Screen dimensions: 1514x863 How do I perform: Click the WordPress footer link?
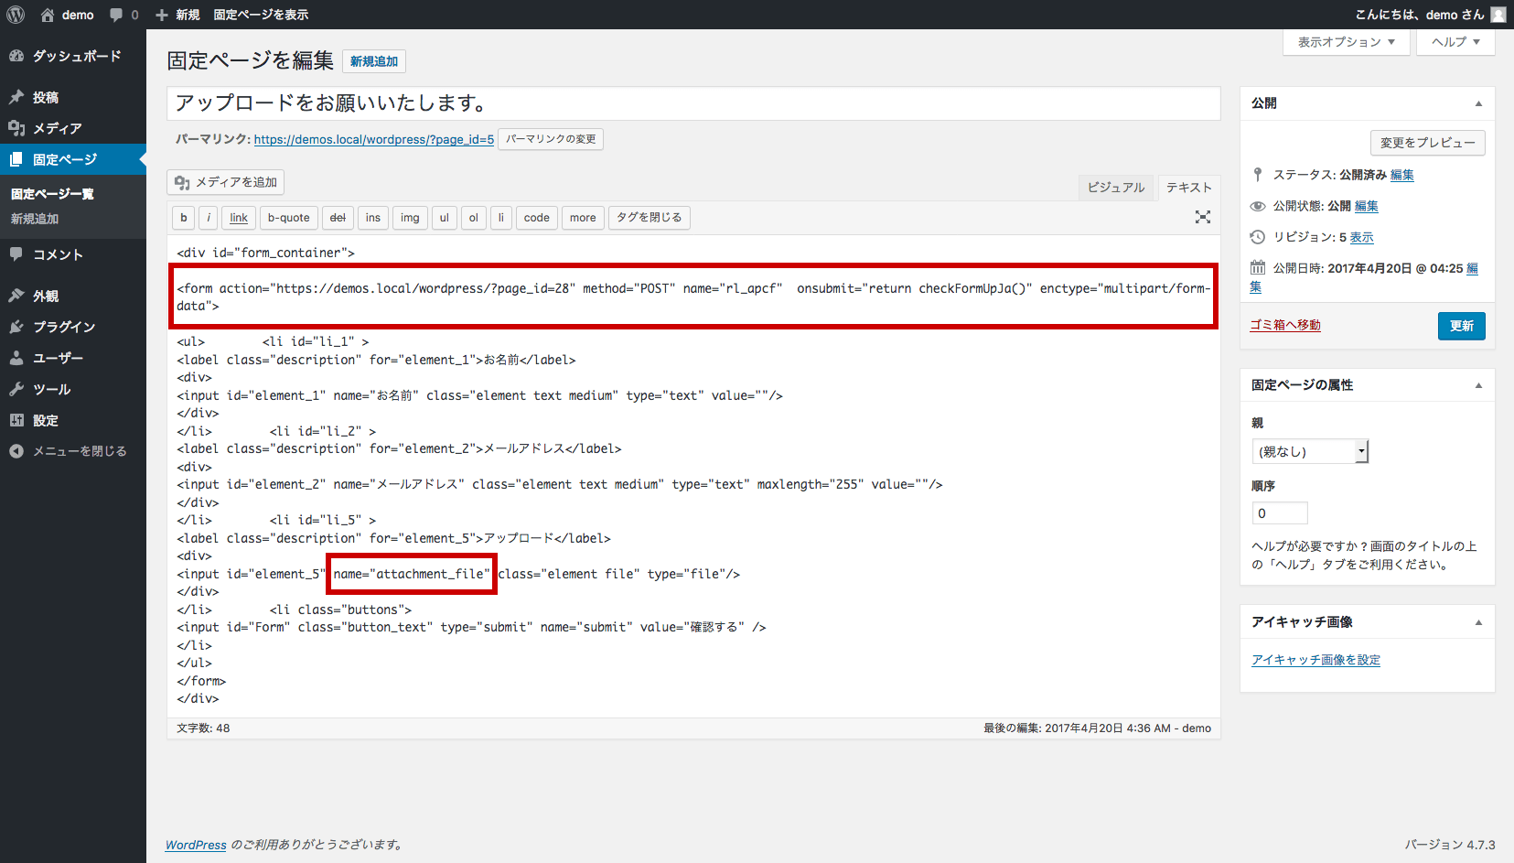(196, 845)
